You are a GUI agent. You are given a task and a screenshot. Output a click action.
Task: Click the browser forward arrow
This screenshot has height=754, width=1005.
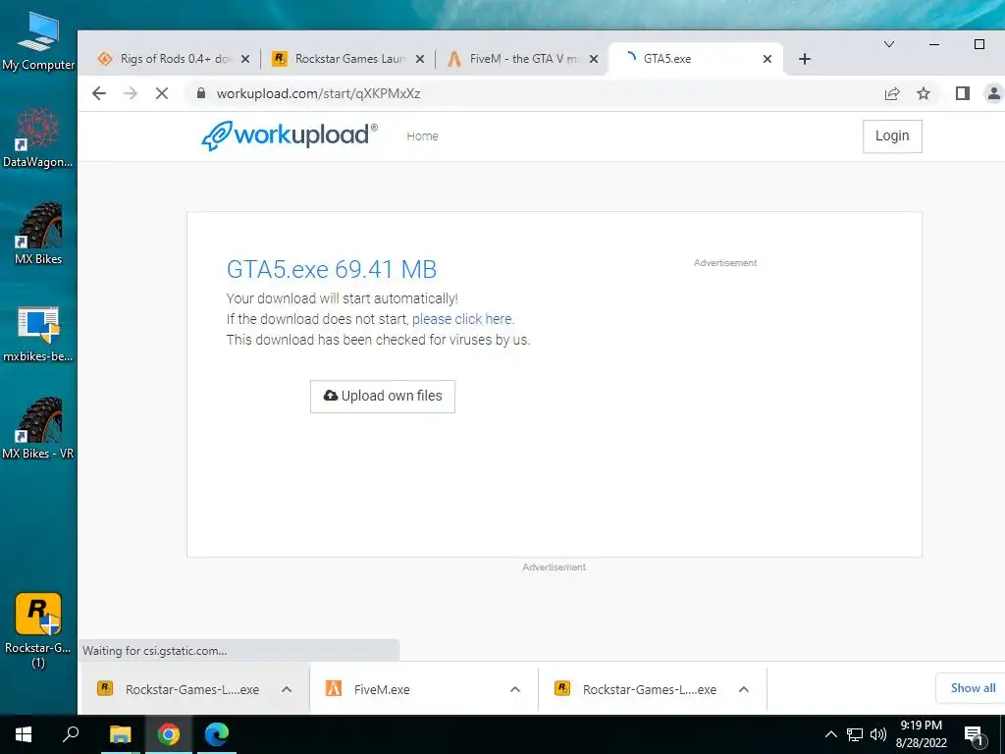coord(131,93)
